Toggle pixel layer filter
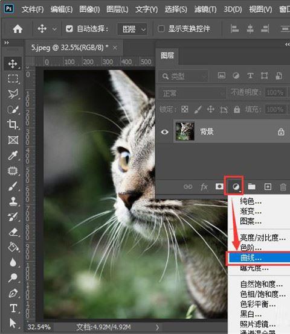The image size is (290, 334). pos(222,75)
